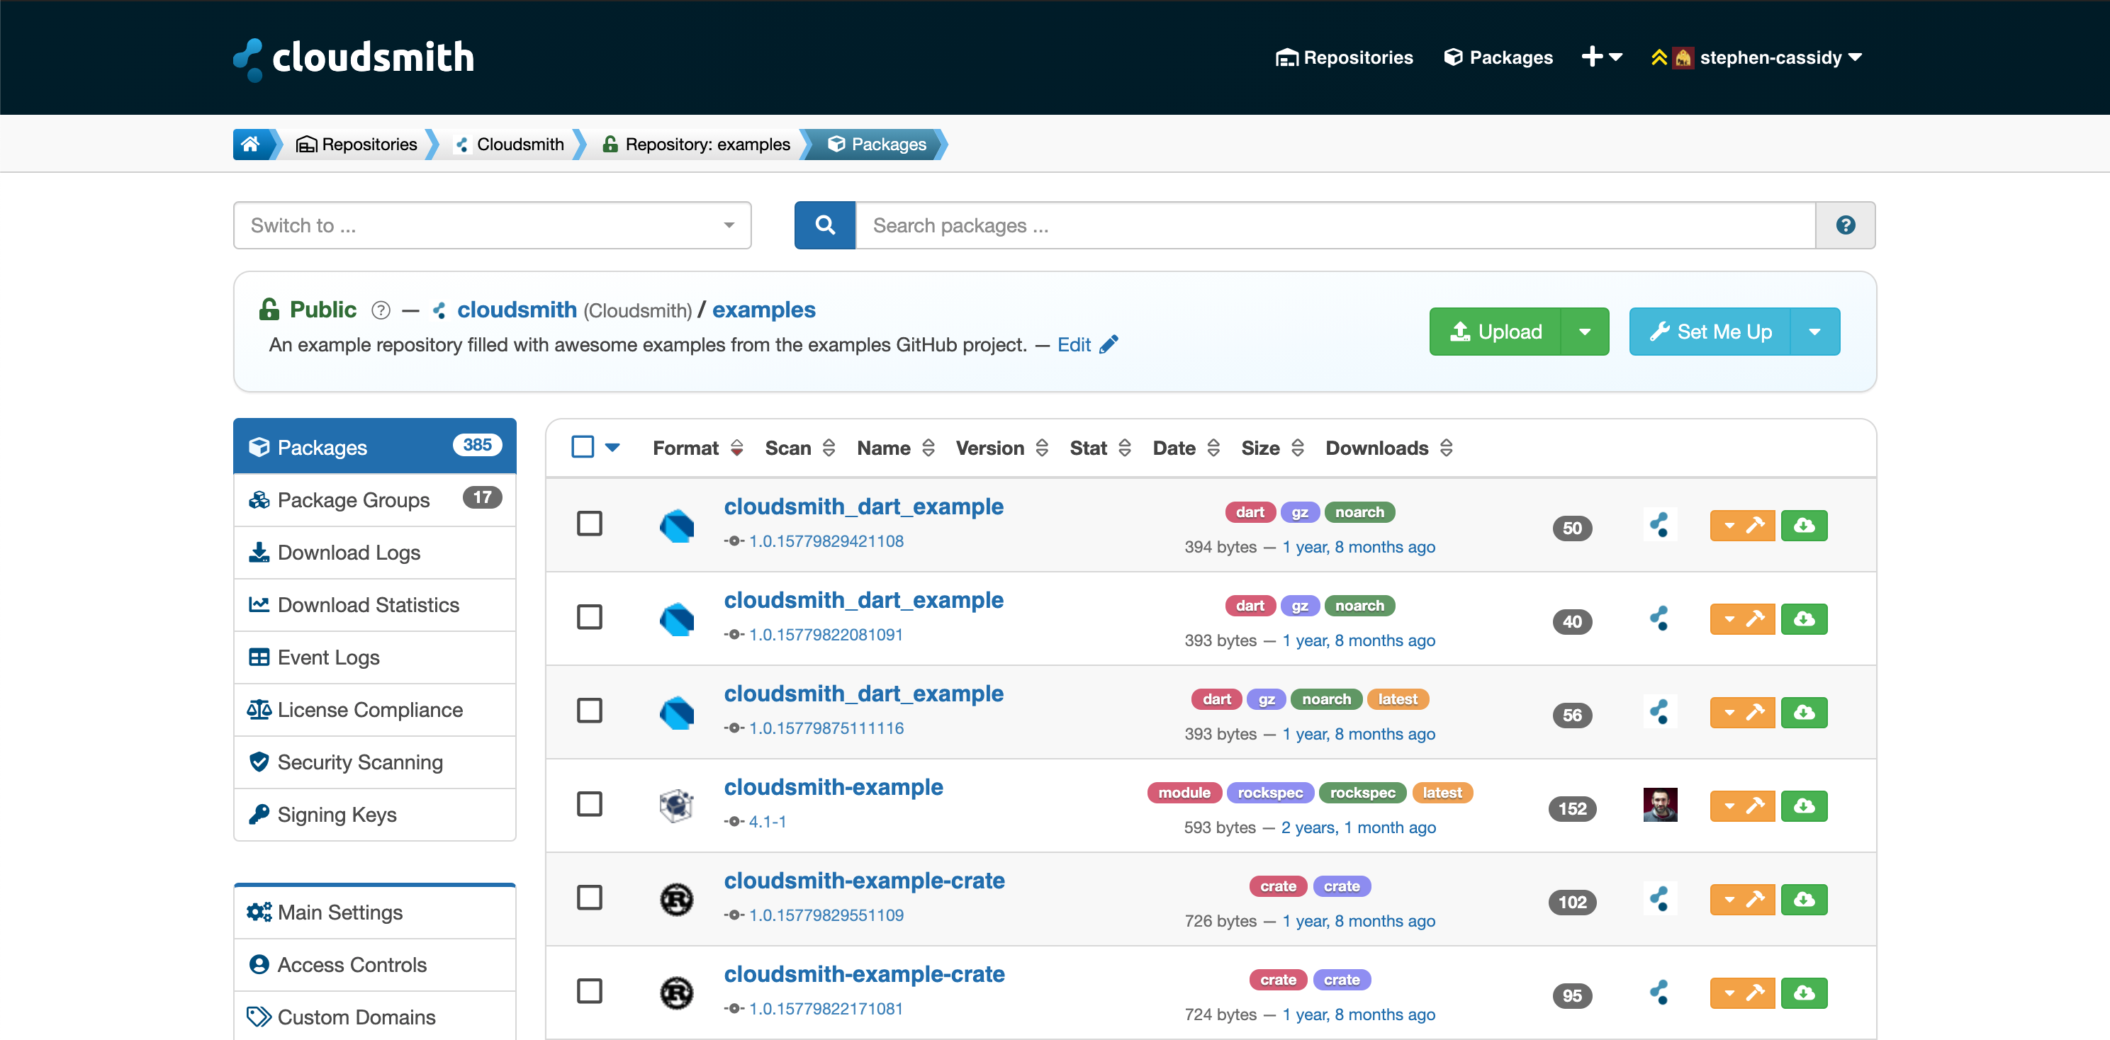Select the cloudsmith-example package checkbox
2110x1040 pixels.
point(590,804)
